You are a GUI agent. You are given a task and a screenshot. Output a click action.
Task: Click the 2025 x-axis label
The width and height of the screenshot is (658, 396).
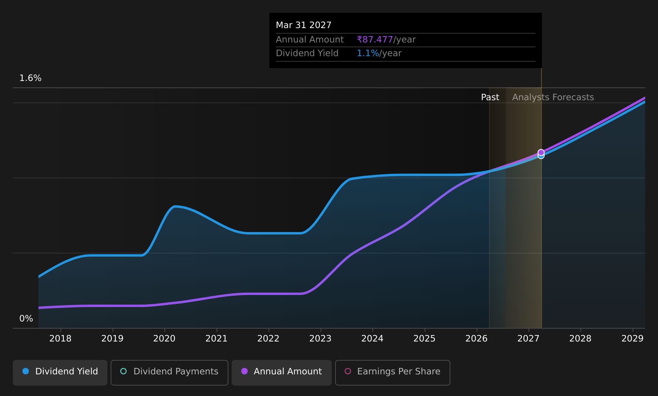(424, 339)
